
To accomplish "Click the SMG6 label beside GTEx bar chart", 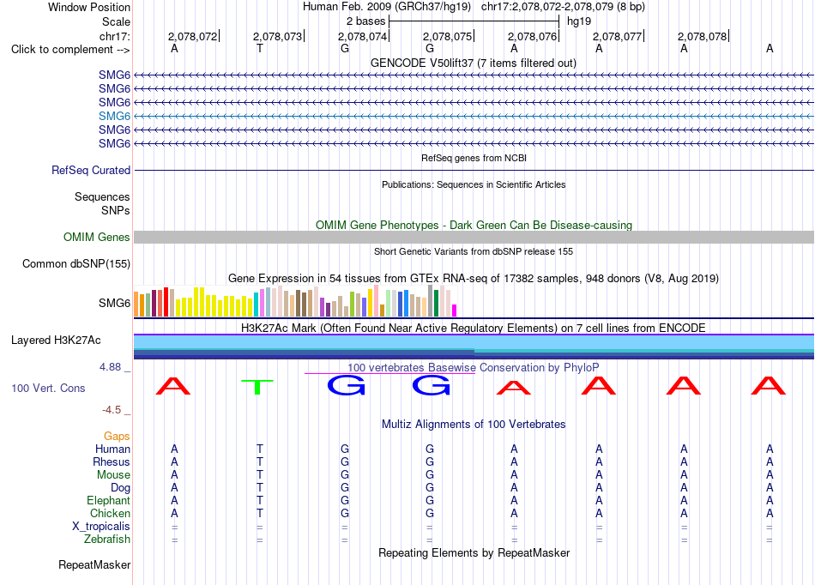I will tap(114, 303).
